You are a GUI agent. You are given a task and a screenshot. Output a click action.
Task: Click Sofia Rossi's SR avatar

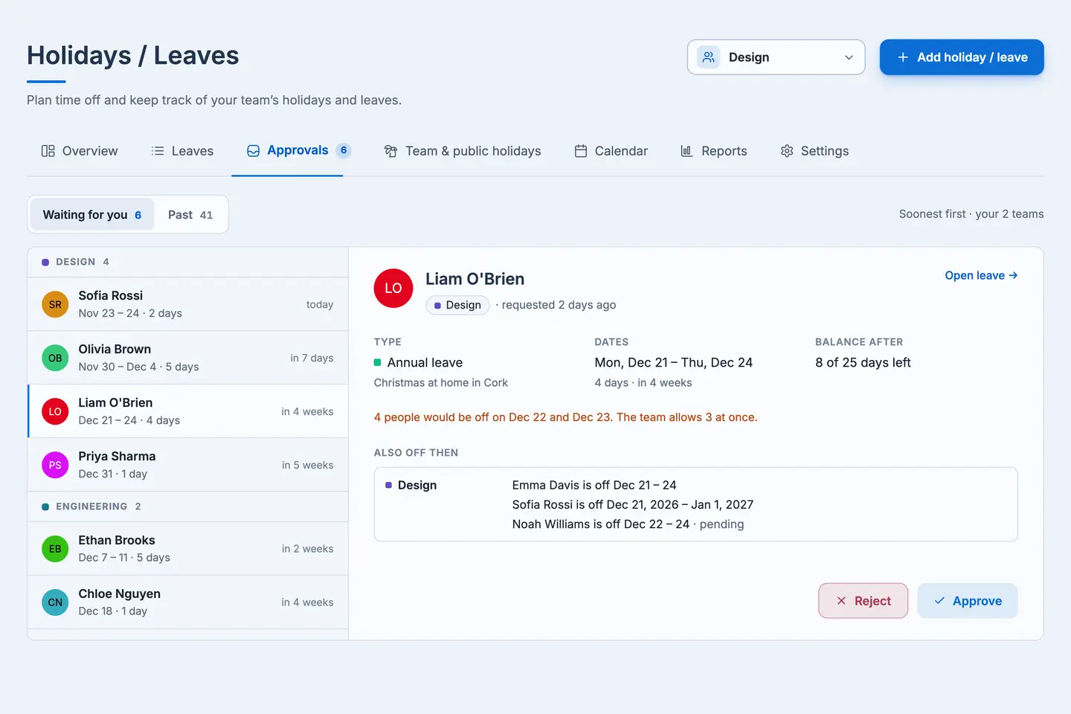[55, 304]
